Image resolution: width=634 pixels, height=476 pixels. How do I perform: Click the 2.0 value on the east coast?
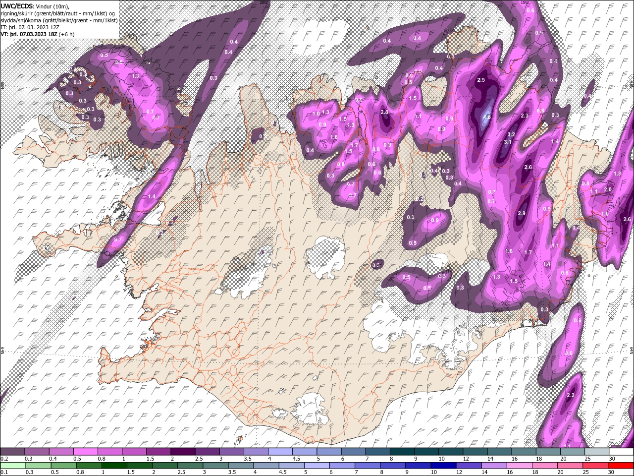click(x=608, y=189)
